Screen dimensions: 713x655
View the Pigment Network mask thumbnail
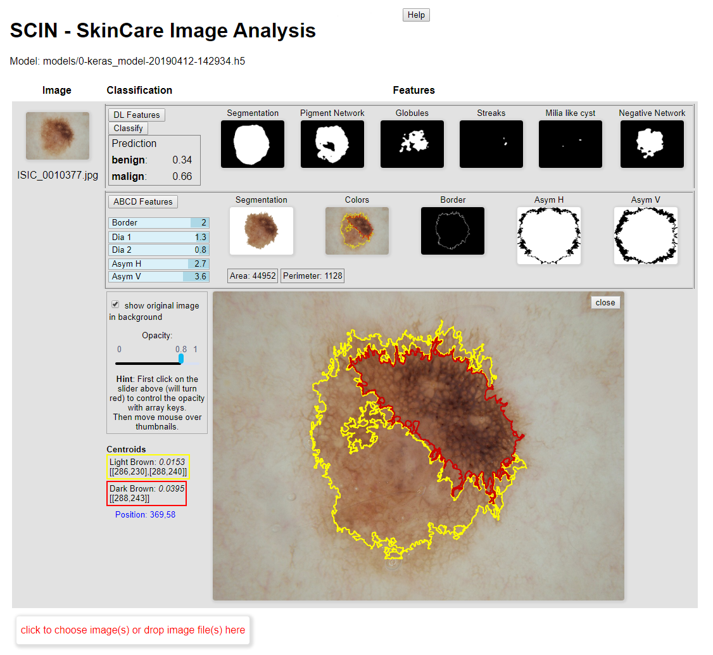pyautogui.click(x=332, y=144)
